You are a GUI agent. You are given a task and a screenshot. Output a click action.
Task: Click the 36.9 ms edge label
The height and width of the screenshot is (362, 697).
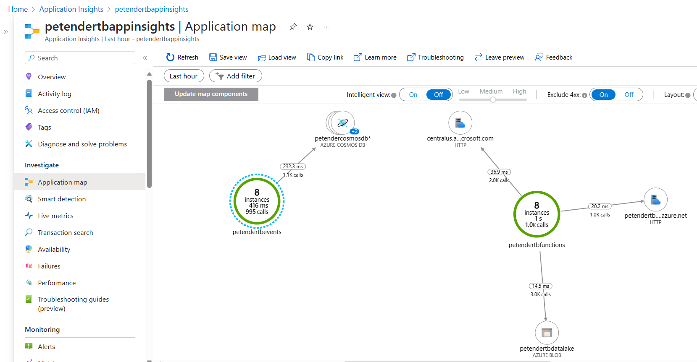click(x=499, y=172)
